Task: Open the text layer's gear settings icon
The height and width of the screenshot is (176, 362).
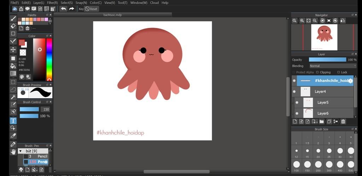Action: (x=350, y=81)
